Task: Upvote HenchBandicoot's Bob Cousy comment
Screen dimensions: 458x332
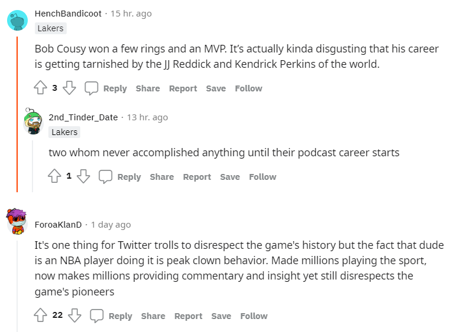Action: tap(41, 88)
